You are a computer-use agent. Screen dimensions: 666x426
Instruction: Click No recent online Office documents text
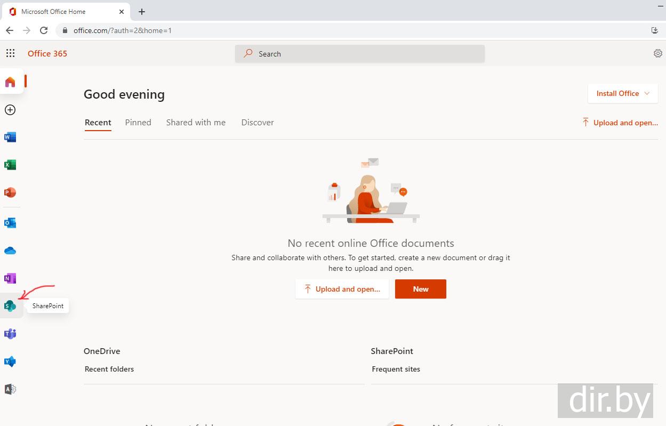click(x=371, y=243)
